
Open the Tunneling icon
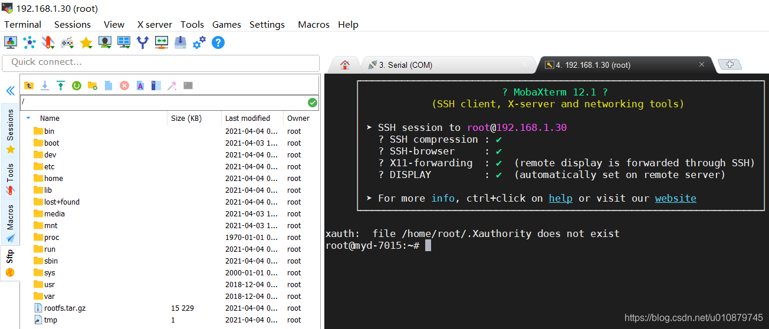point(162,42)
